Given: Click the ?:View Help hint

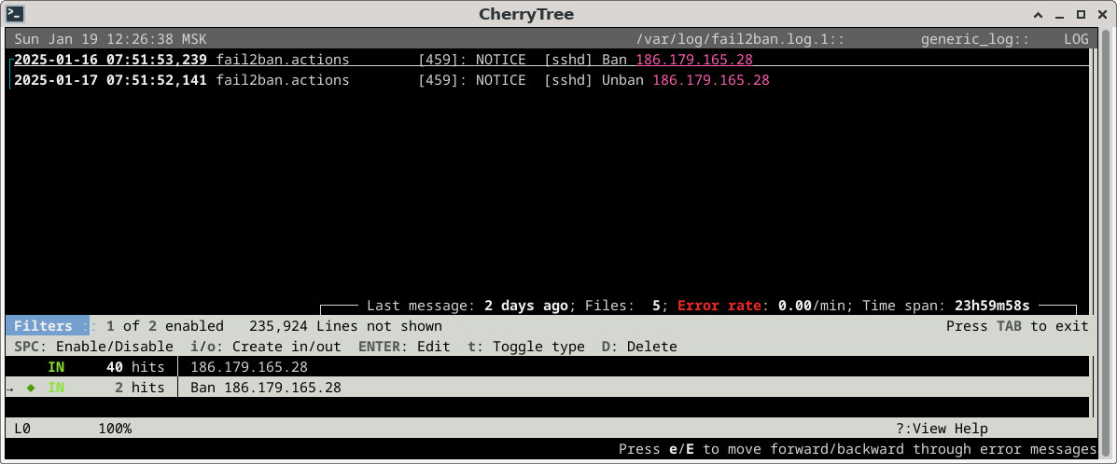Looking at the screenshot, I should coord(941,429).
